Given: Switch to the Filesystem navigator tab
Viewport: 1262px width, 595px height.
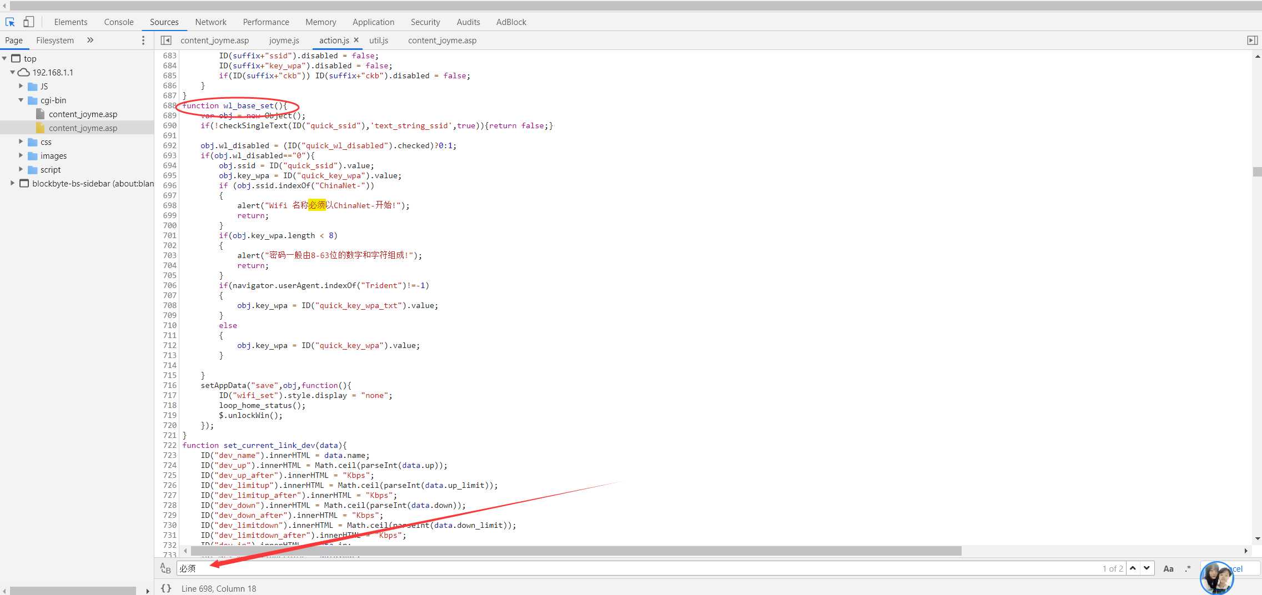Looking at the screenshot, I should tap(55, 41).
